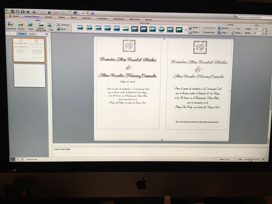Select blank slide 2 thumbnail

pos(30,75)
